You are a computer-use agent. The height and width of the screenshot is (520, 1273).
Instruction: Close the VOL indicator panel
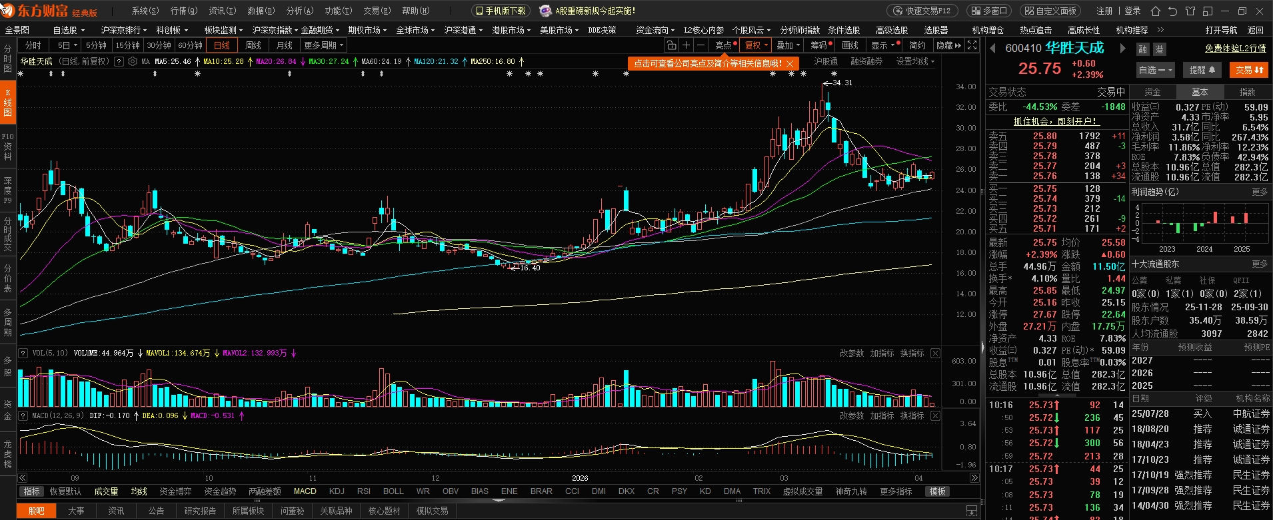(935, 353)
